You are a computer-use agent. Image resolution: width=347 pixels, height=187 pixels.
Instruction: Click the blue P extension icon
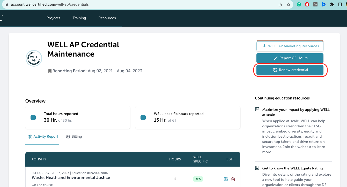point(324,4)
